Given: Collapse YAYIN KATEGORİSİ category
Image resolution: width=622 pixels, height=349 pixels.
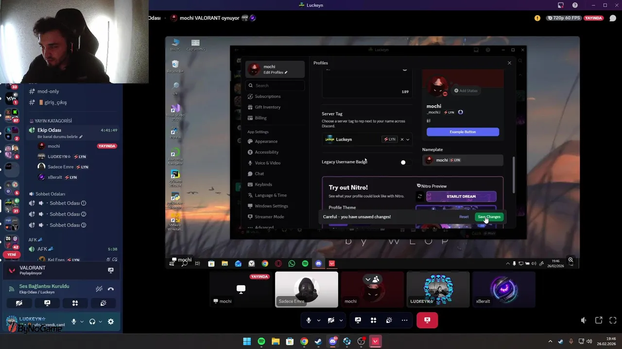Looking at the screenshot, I should click(x=51, y=121).
